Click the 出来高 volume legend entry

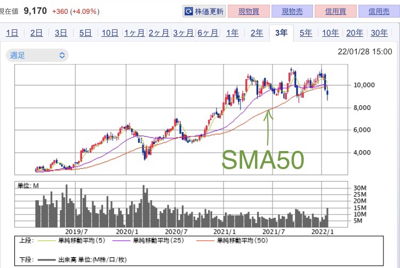(x=92, y=260)
